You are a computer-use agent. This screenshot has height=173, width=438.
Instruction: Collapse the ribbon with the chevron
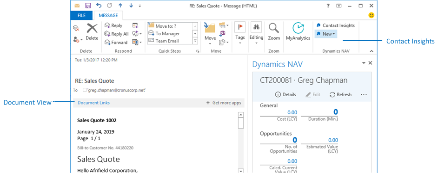(371, 51)
